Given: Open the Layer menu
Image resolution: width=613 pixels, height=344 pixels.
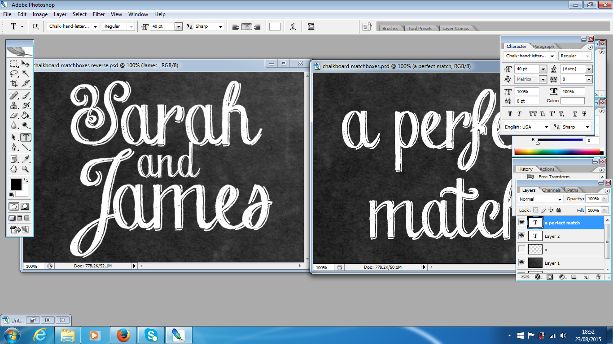Looking at the screenshot, I should point(60,14).
